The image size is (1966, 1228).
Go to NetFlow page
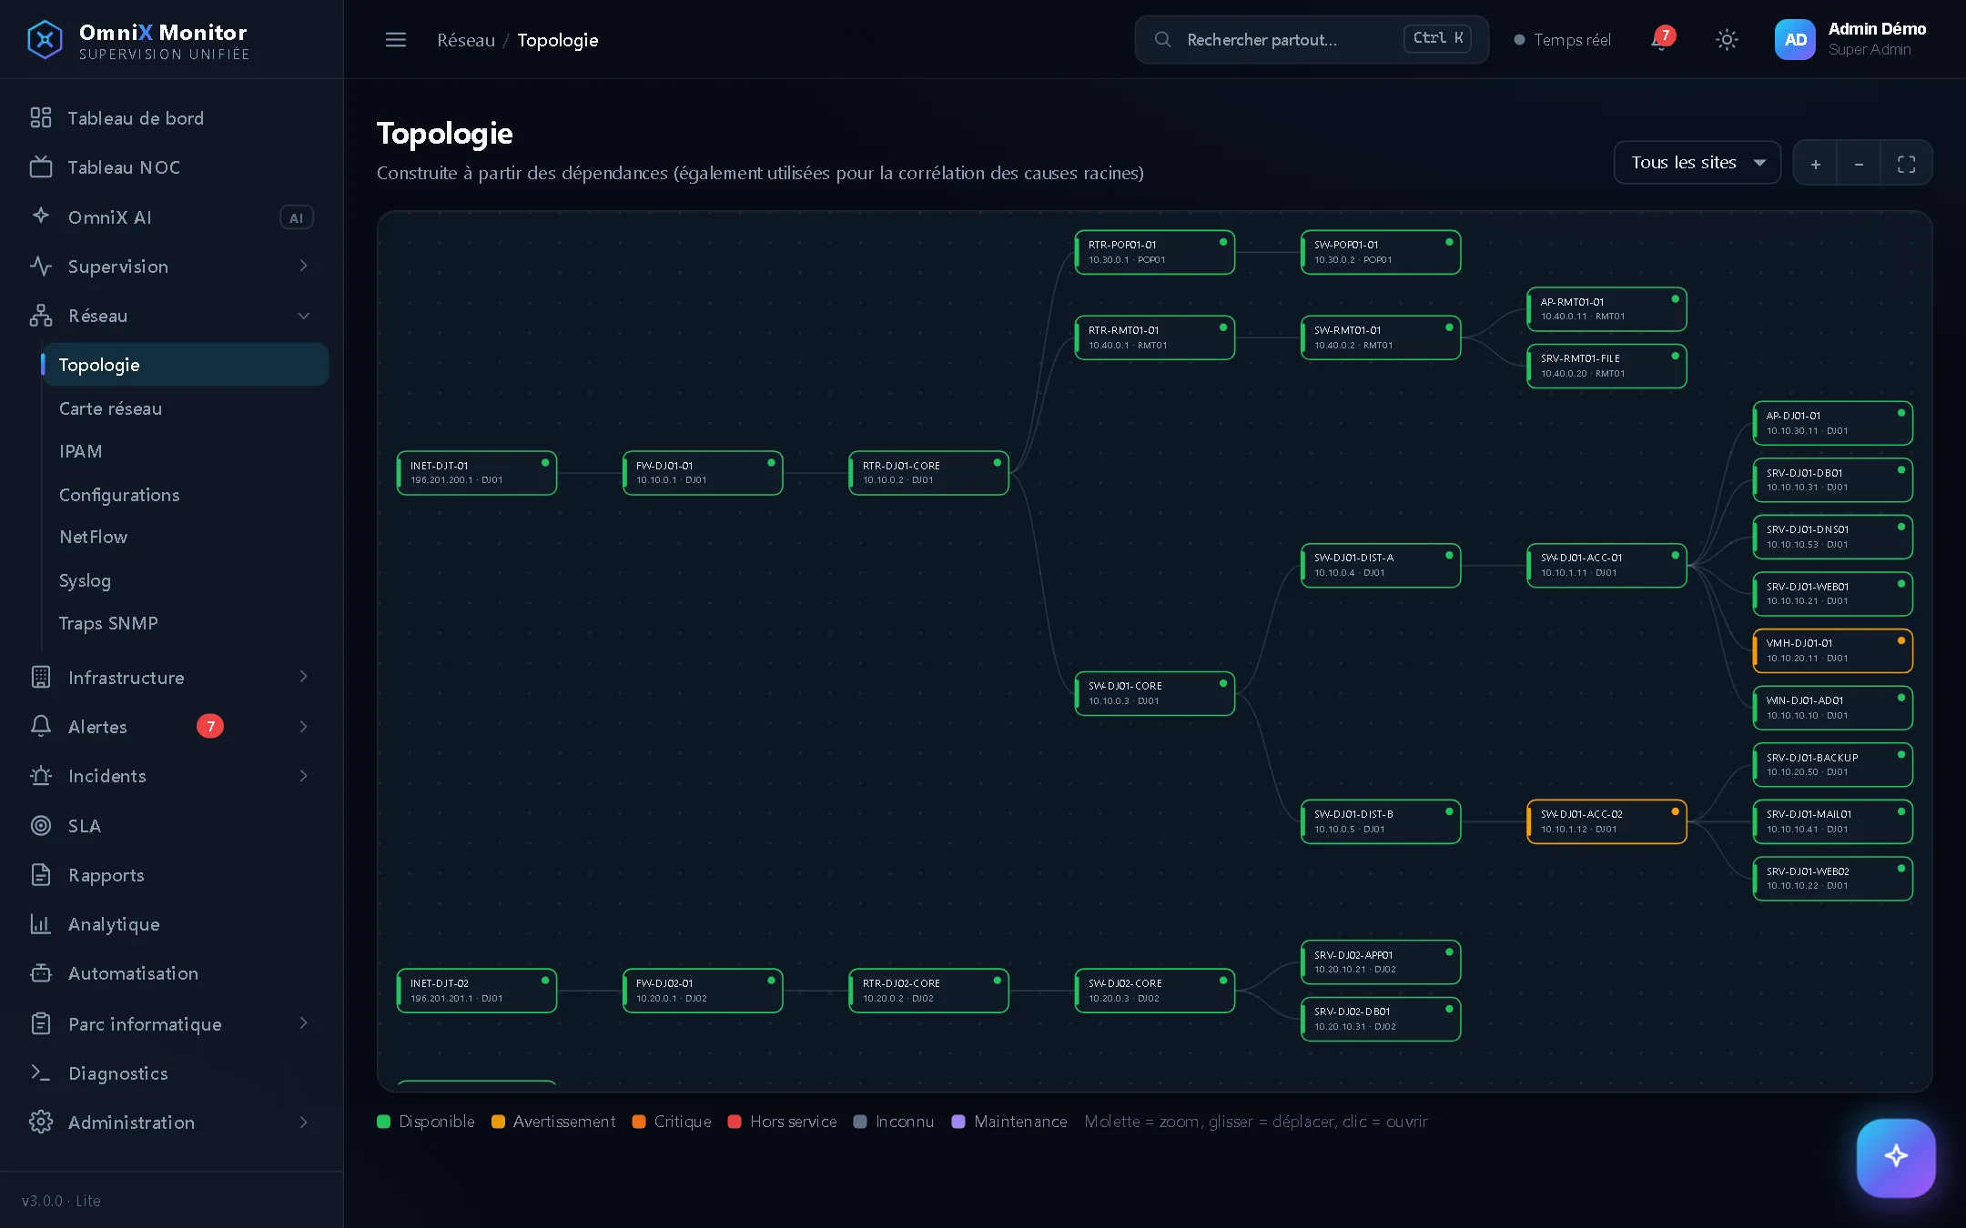(x=186, y=537)
